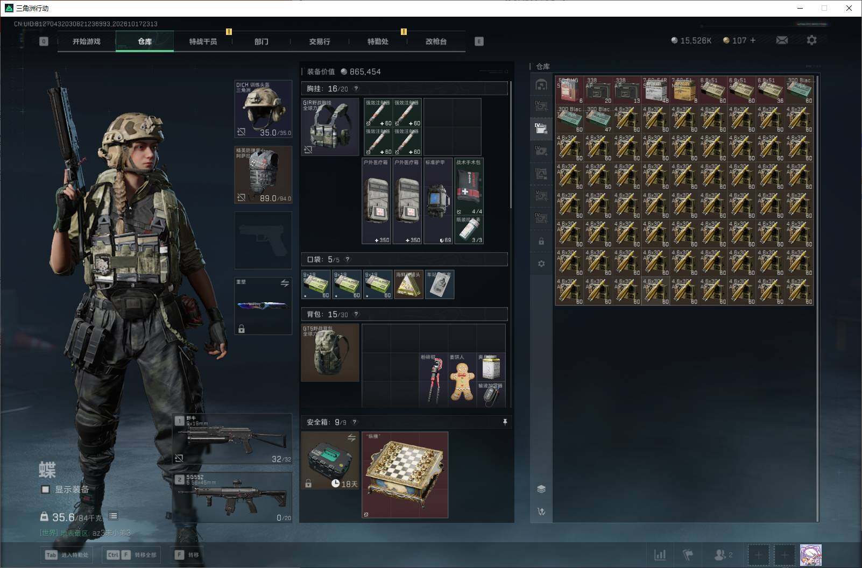Open the settings gear in the top bar
The width and height of the screenshot is (862, 568).
811,40
